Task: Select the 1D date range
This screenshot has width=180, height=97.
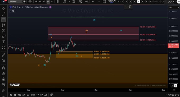Action: 11,95
